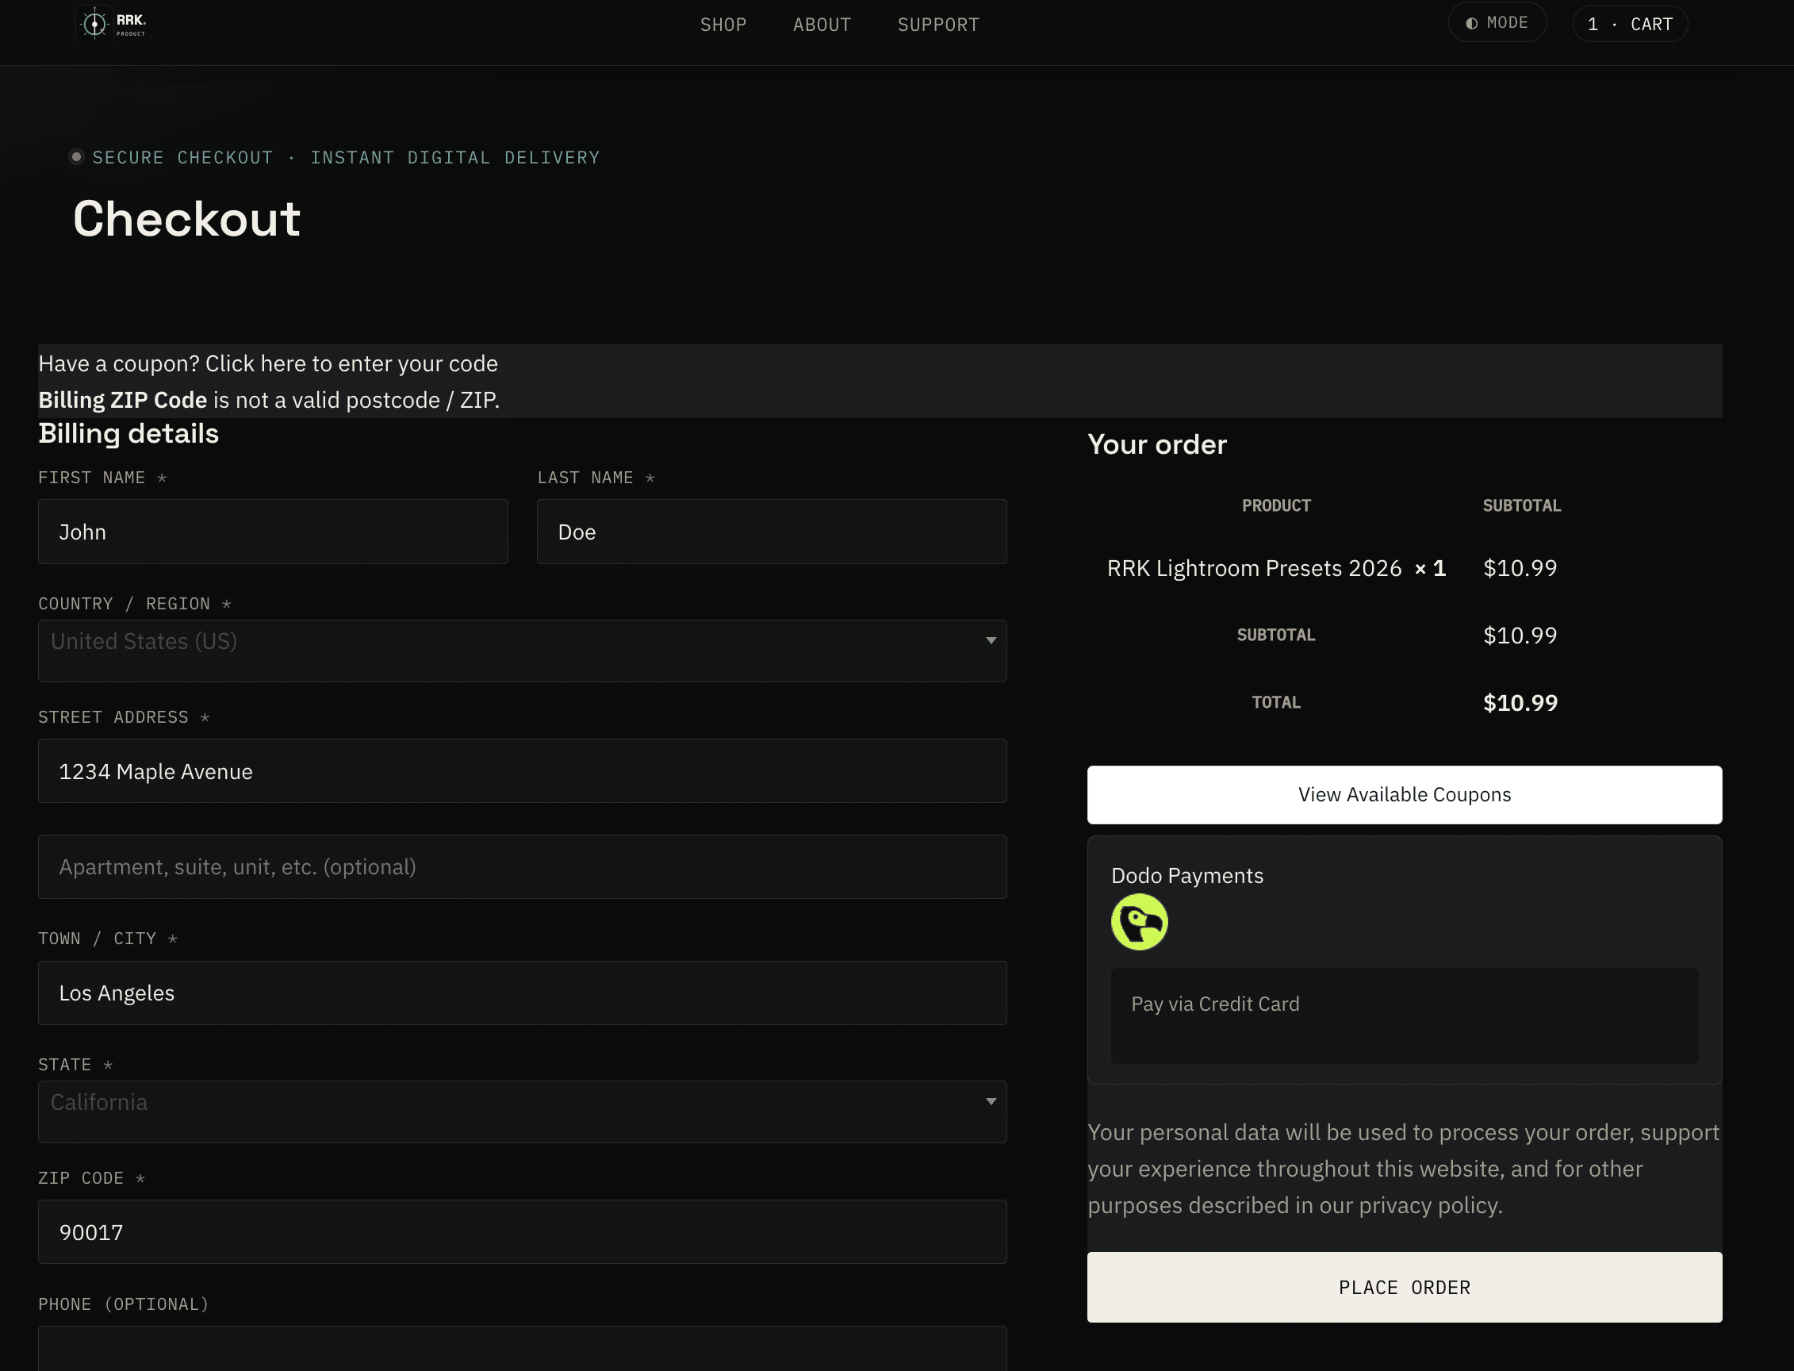Viewport: 1794px width, 1371px height.
Task: Focus the Last Name field containing Doe
Action: pyautogui.click(x=771, y=532)
